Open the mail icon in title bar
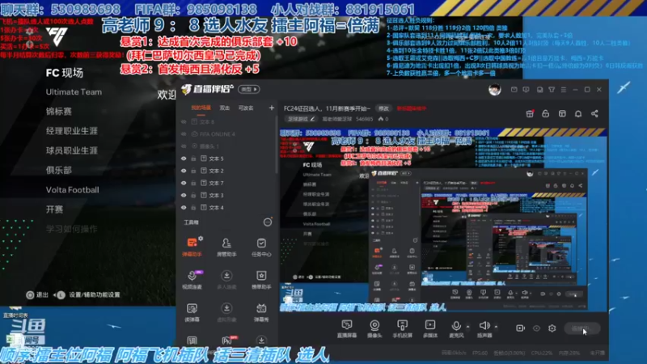This screenshot has width=647, height=364. (x=514, y=89)
